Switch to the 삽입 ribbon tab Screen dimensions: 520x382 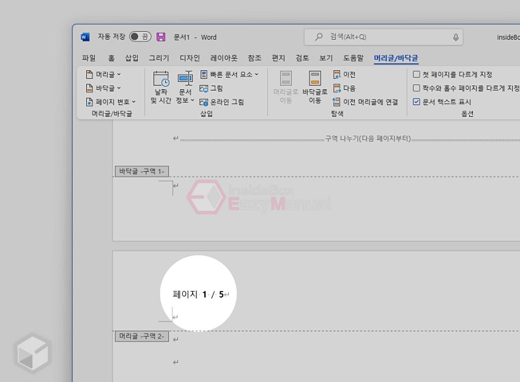(x=132, y=57)
